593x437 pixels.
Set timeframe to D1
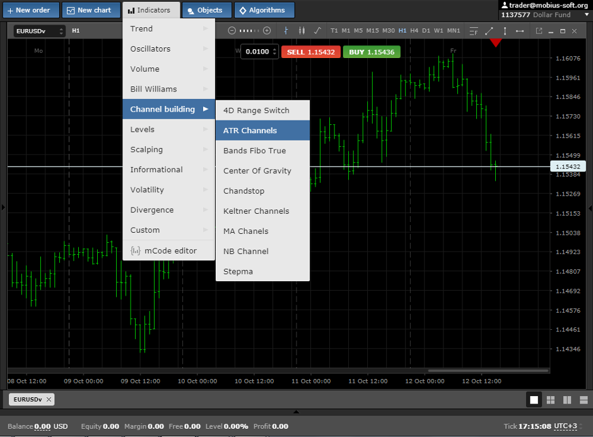coord(426,31)
